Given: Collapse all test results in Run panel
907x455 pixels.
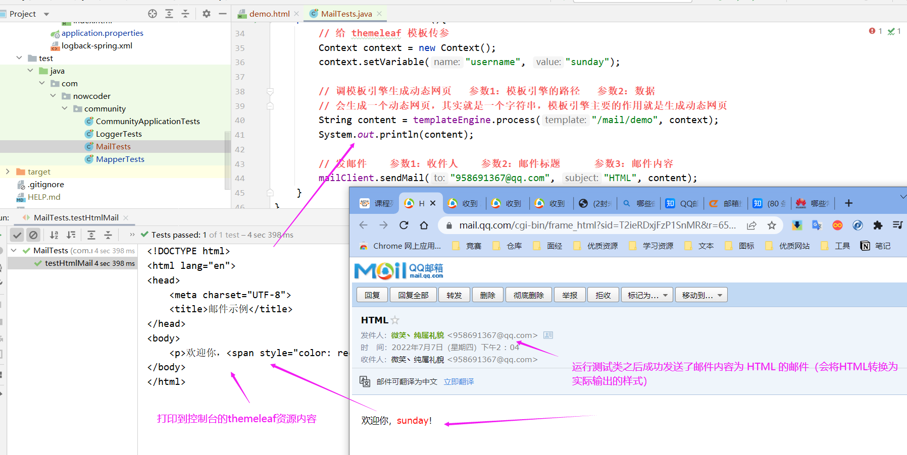Looking at the screenshot, I should pos(108,235).
